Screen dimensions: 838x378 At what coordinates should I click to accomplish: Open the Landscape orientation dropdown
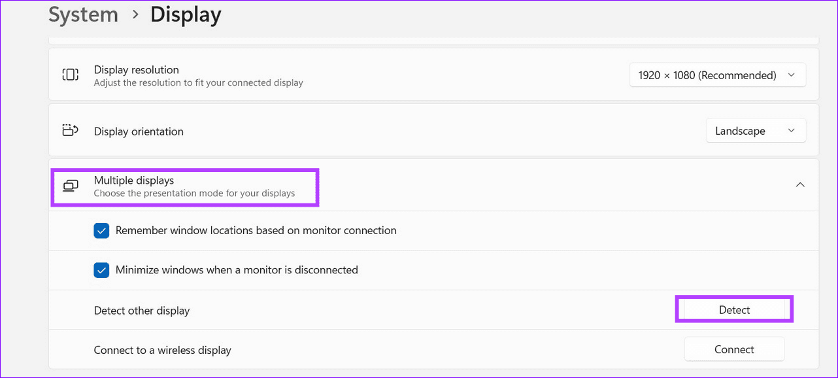point(755,131)
